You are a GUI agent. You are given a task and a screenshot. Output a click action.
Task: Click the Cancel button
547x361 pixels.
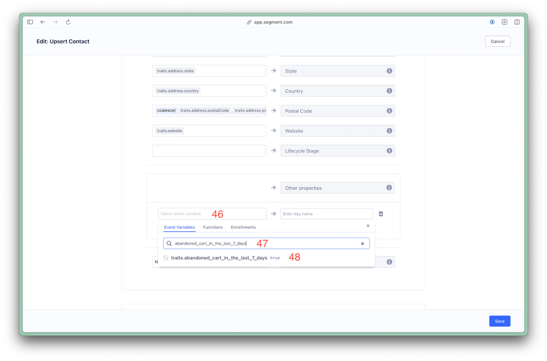pyautogui.click(x=497, y=41)
